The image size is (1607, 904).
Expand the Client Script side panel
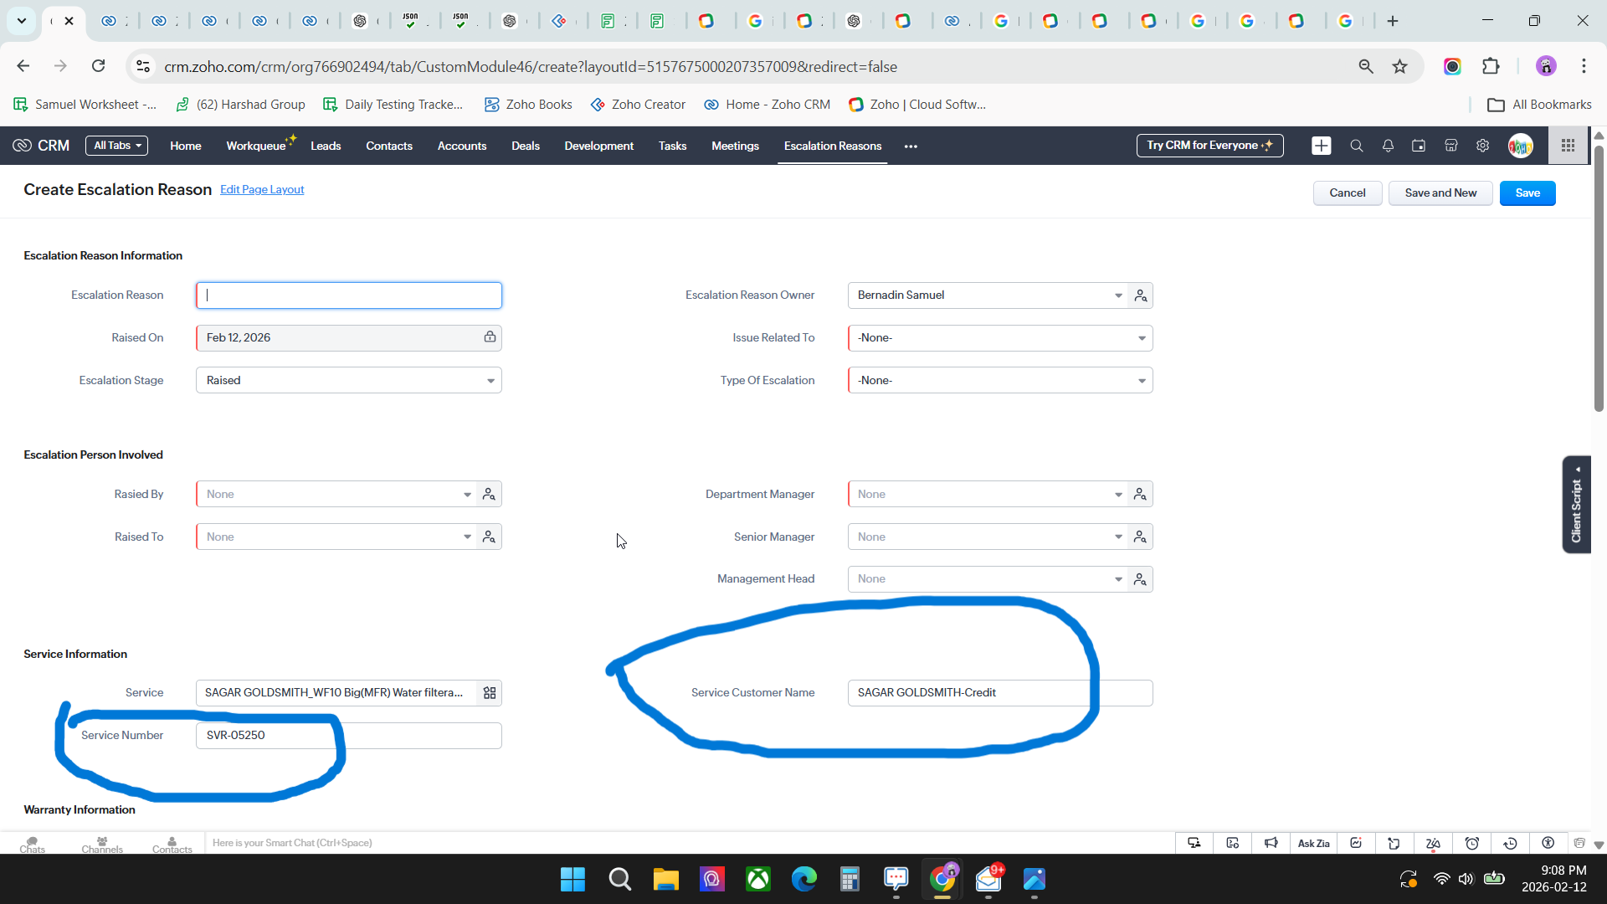click(1576, 505)
